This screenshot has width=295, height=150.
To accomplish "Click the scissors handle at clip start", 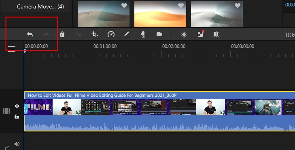I will (25, 109).
